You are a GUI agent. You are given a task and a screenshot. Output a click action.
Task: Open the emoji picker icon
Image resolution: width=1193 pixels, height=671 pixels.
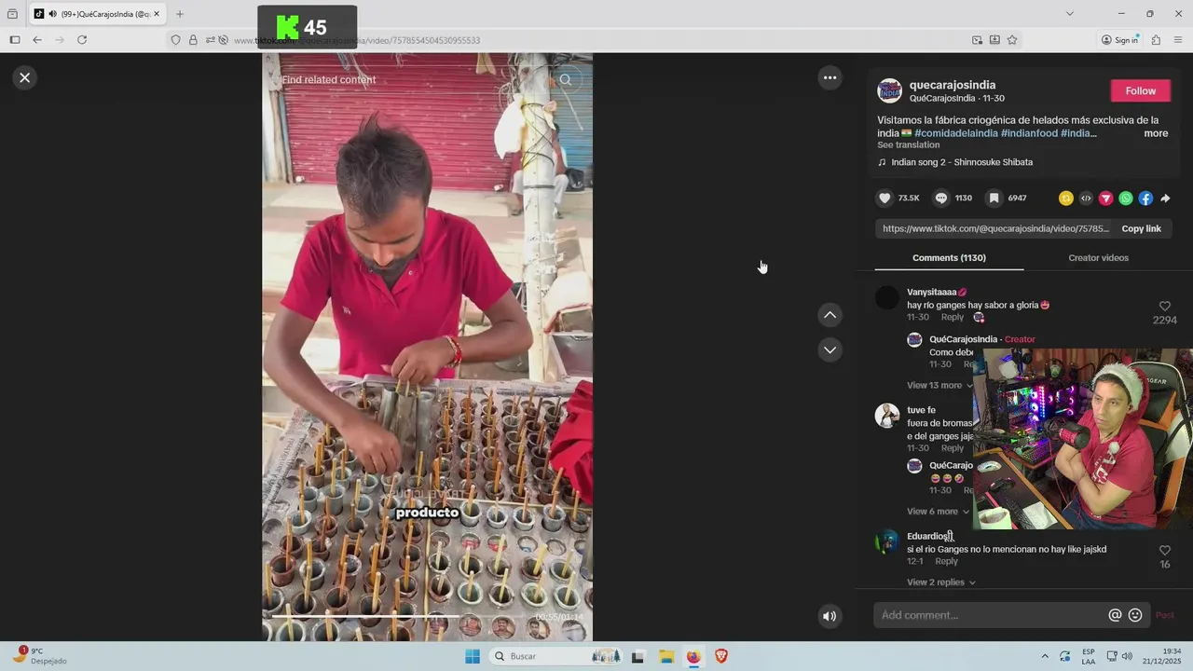click(1135, 615)
